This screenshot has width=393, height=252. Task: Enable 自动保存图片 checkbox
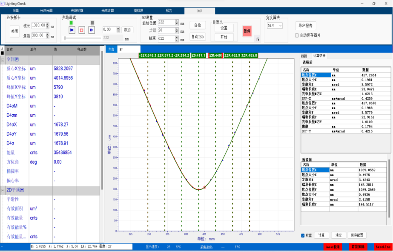tap(297, 35)
